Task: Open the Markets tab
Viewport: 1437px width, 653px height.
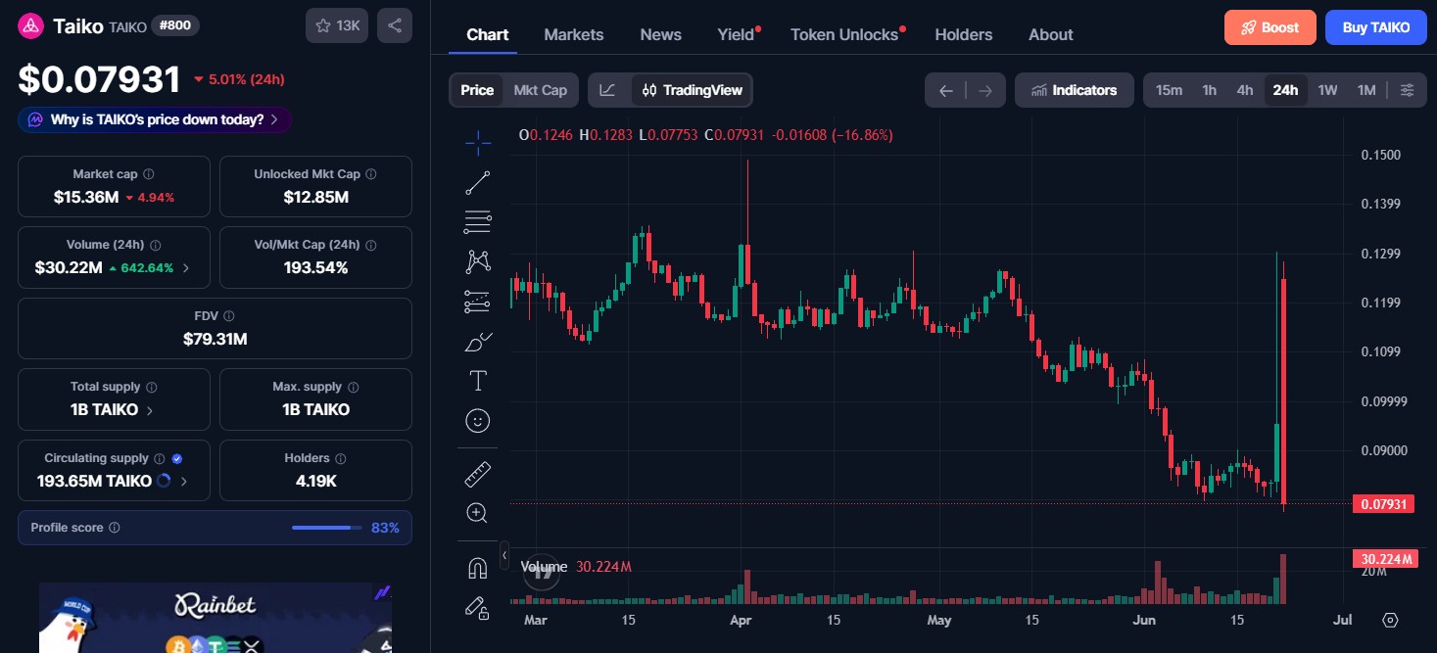Action: (574, 34)
